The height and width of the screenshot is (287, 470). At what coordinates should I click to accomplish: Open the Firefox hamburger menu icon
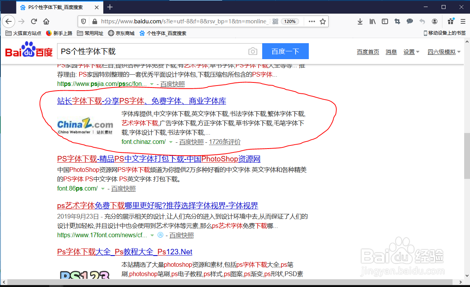tap(463, 22)
